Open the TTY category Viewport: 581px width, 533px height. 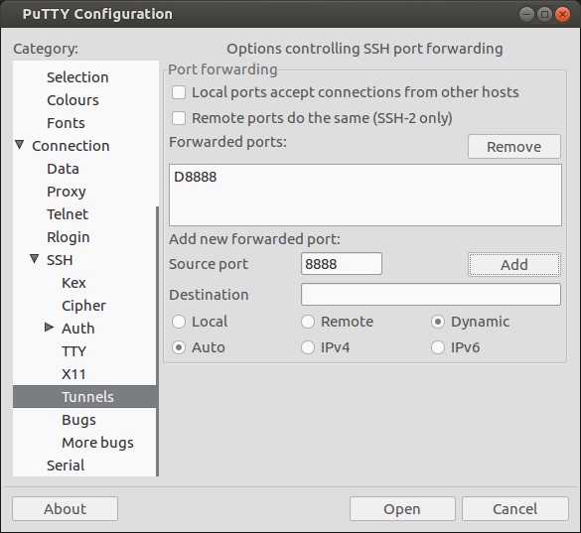pos(73,351)
